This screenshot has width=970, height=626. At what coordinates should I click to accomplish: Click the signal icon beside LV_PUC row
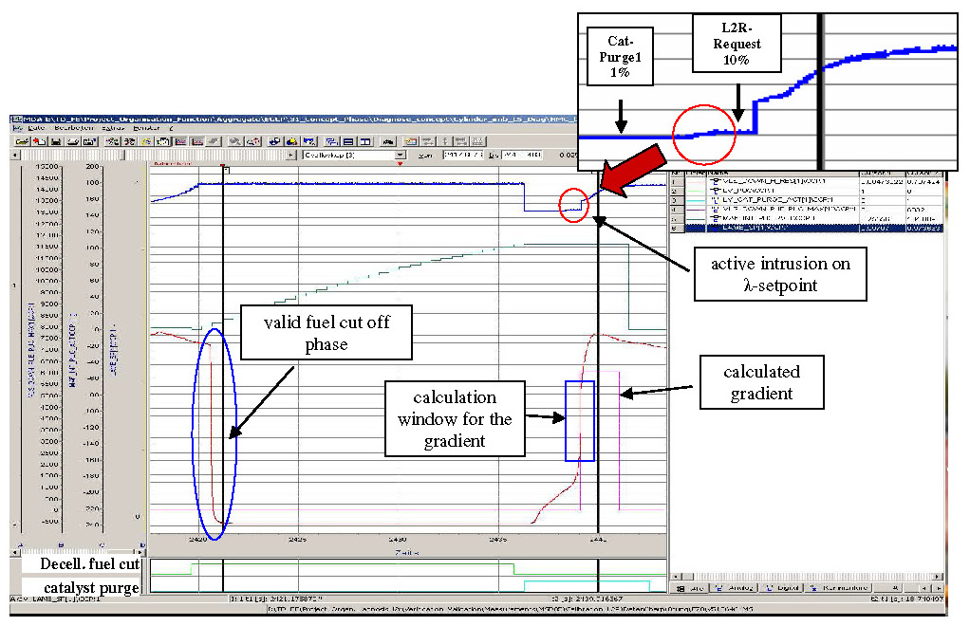click(717, 191)
